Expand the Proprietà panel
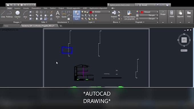The height and width of the screenshot is (109, 194). (x=140, y=22)
